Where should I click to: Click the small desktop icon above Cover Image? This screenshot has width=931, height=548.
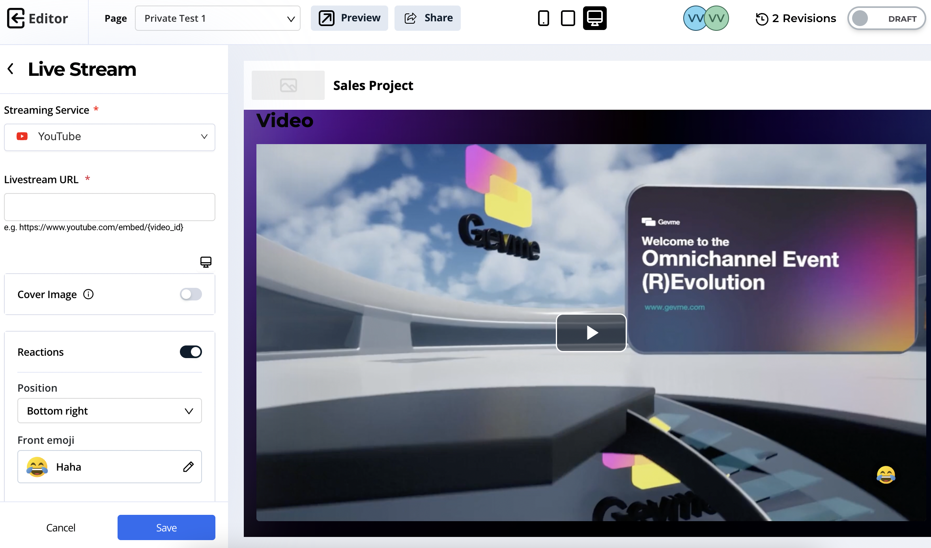[206, 262]
